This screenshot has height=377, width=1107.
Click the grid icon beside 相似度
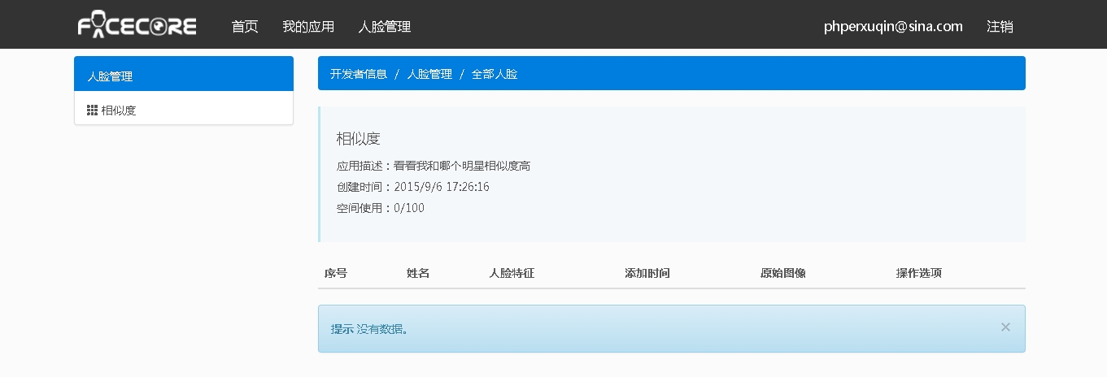tap(92, 110)
